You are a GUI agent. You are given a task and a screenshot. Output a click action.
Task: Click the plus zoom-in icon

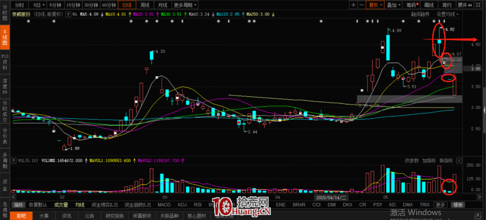point(354,5)
